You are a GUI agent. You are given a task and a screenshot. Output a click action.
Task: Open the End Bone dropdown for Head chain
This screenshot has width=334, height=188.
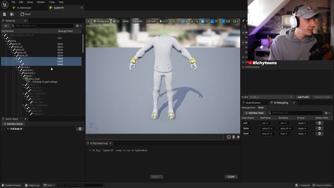pos(284,134)
